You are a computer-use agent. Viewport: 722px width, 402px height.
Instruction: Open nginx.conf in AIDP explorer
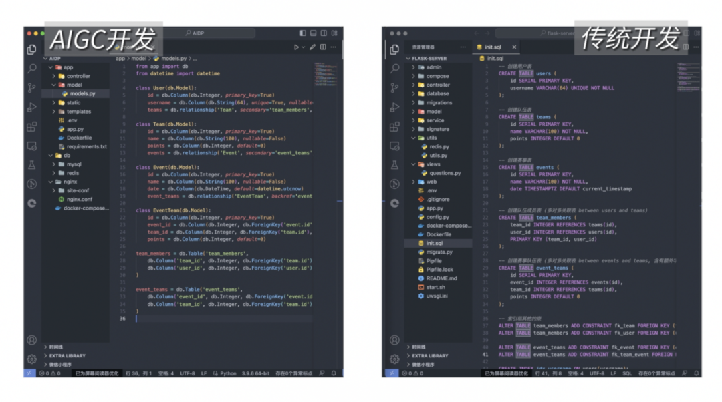[79, 200]
